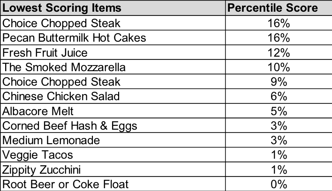This screenshot has height=191, width=332.
Task: Click the Medium Lemonade cell
Action: pos(113,140)
